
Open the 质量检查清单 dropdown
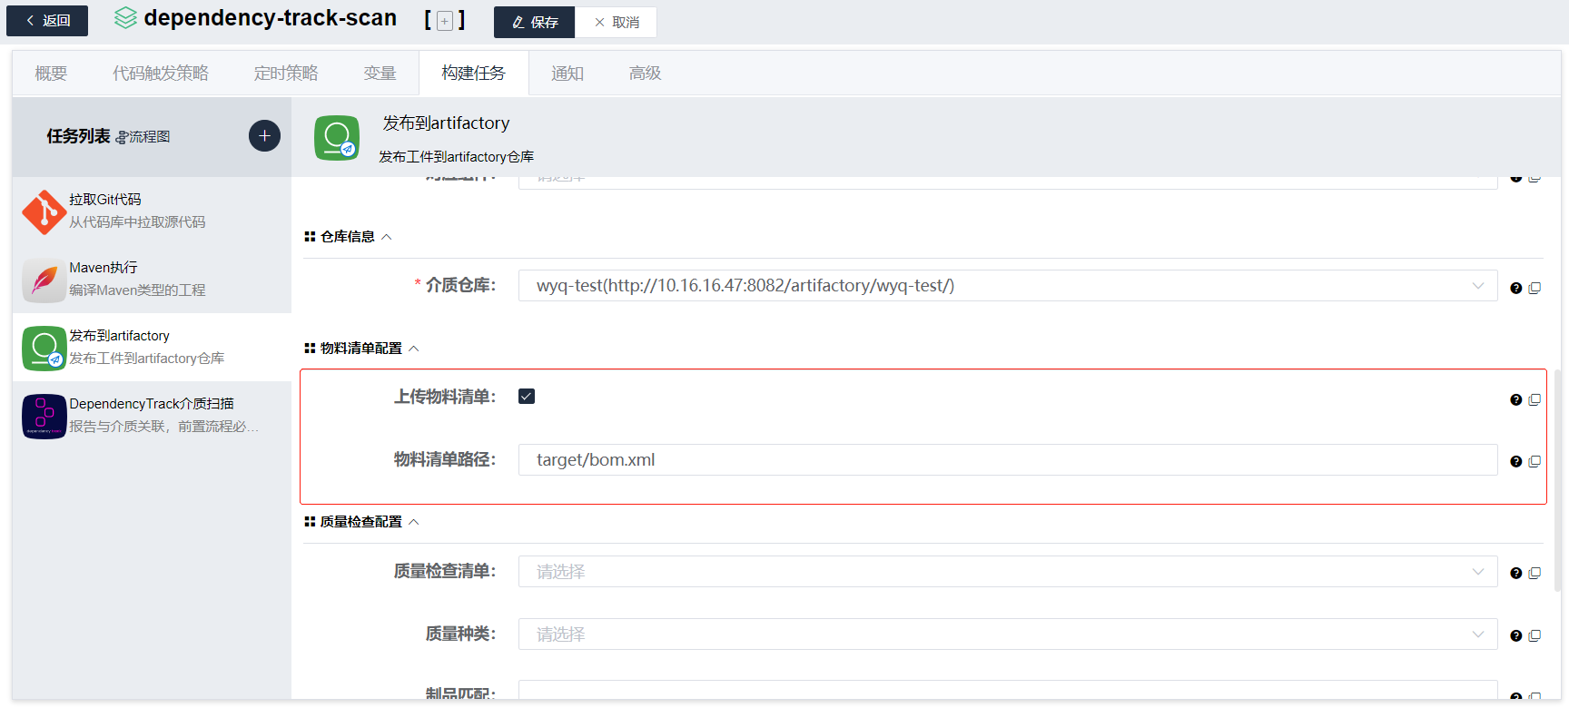[x=1008, y=571]
